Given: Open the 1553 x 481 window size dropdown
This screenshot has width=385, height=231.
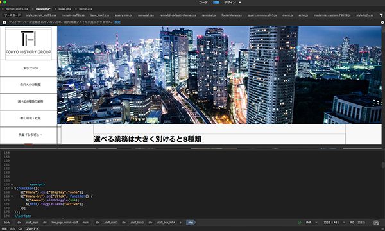Looking at the screenshot, I should [334, 223].
